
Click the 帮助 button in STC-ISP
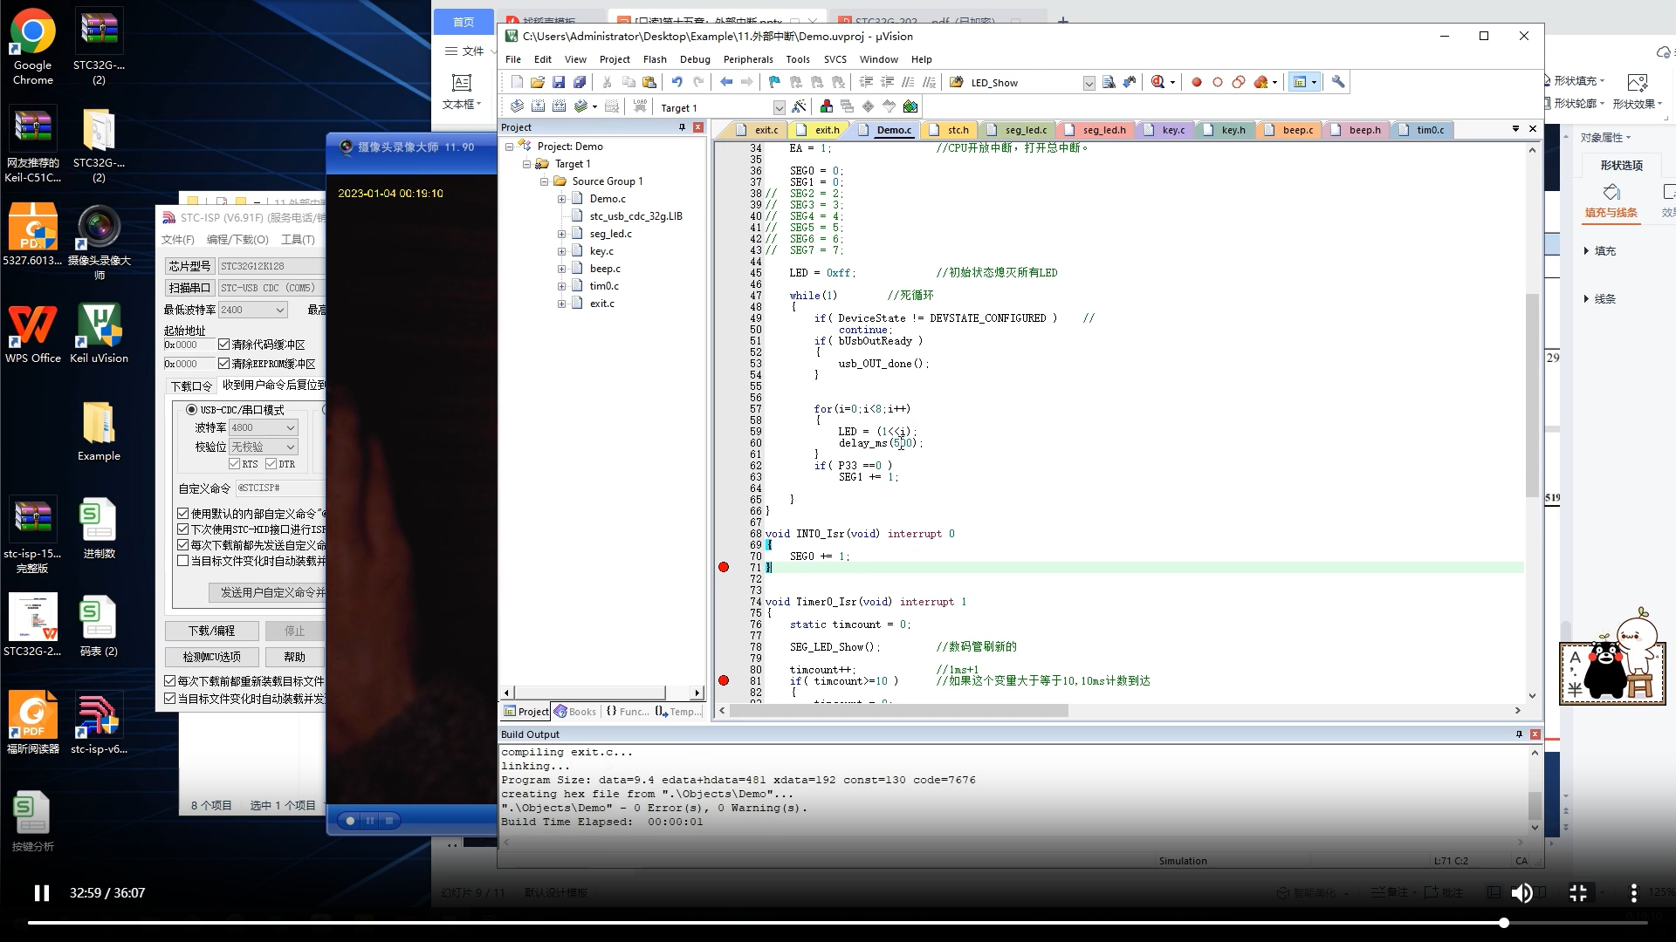point(294,657)
